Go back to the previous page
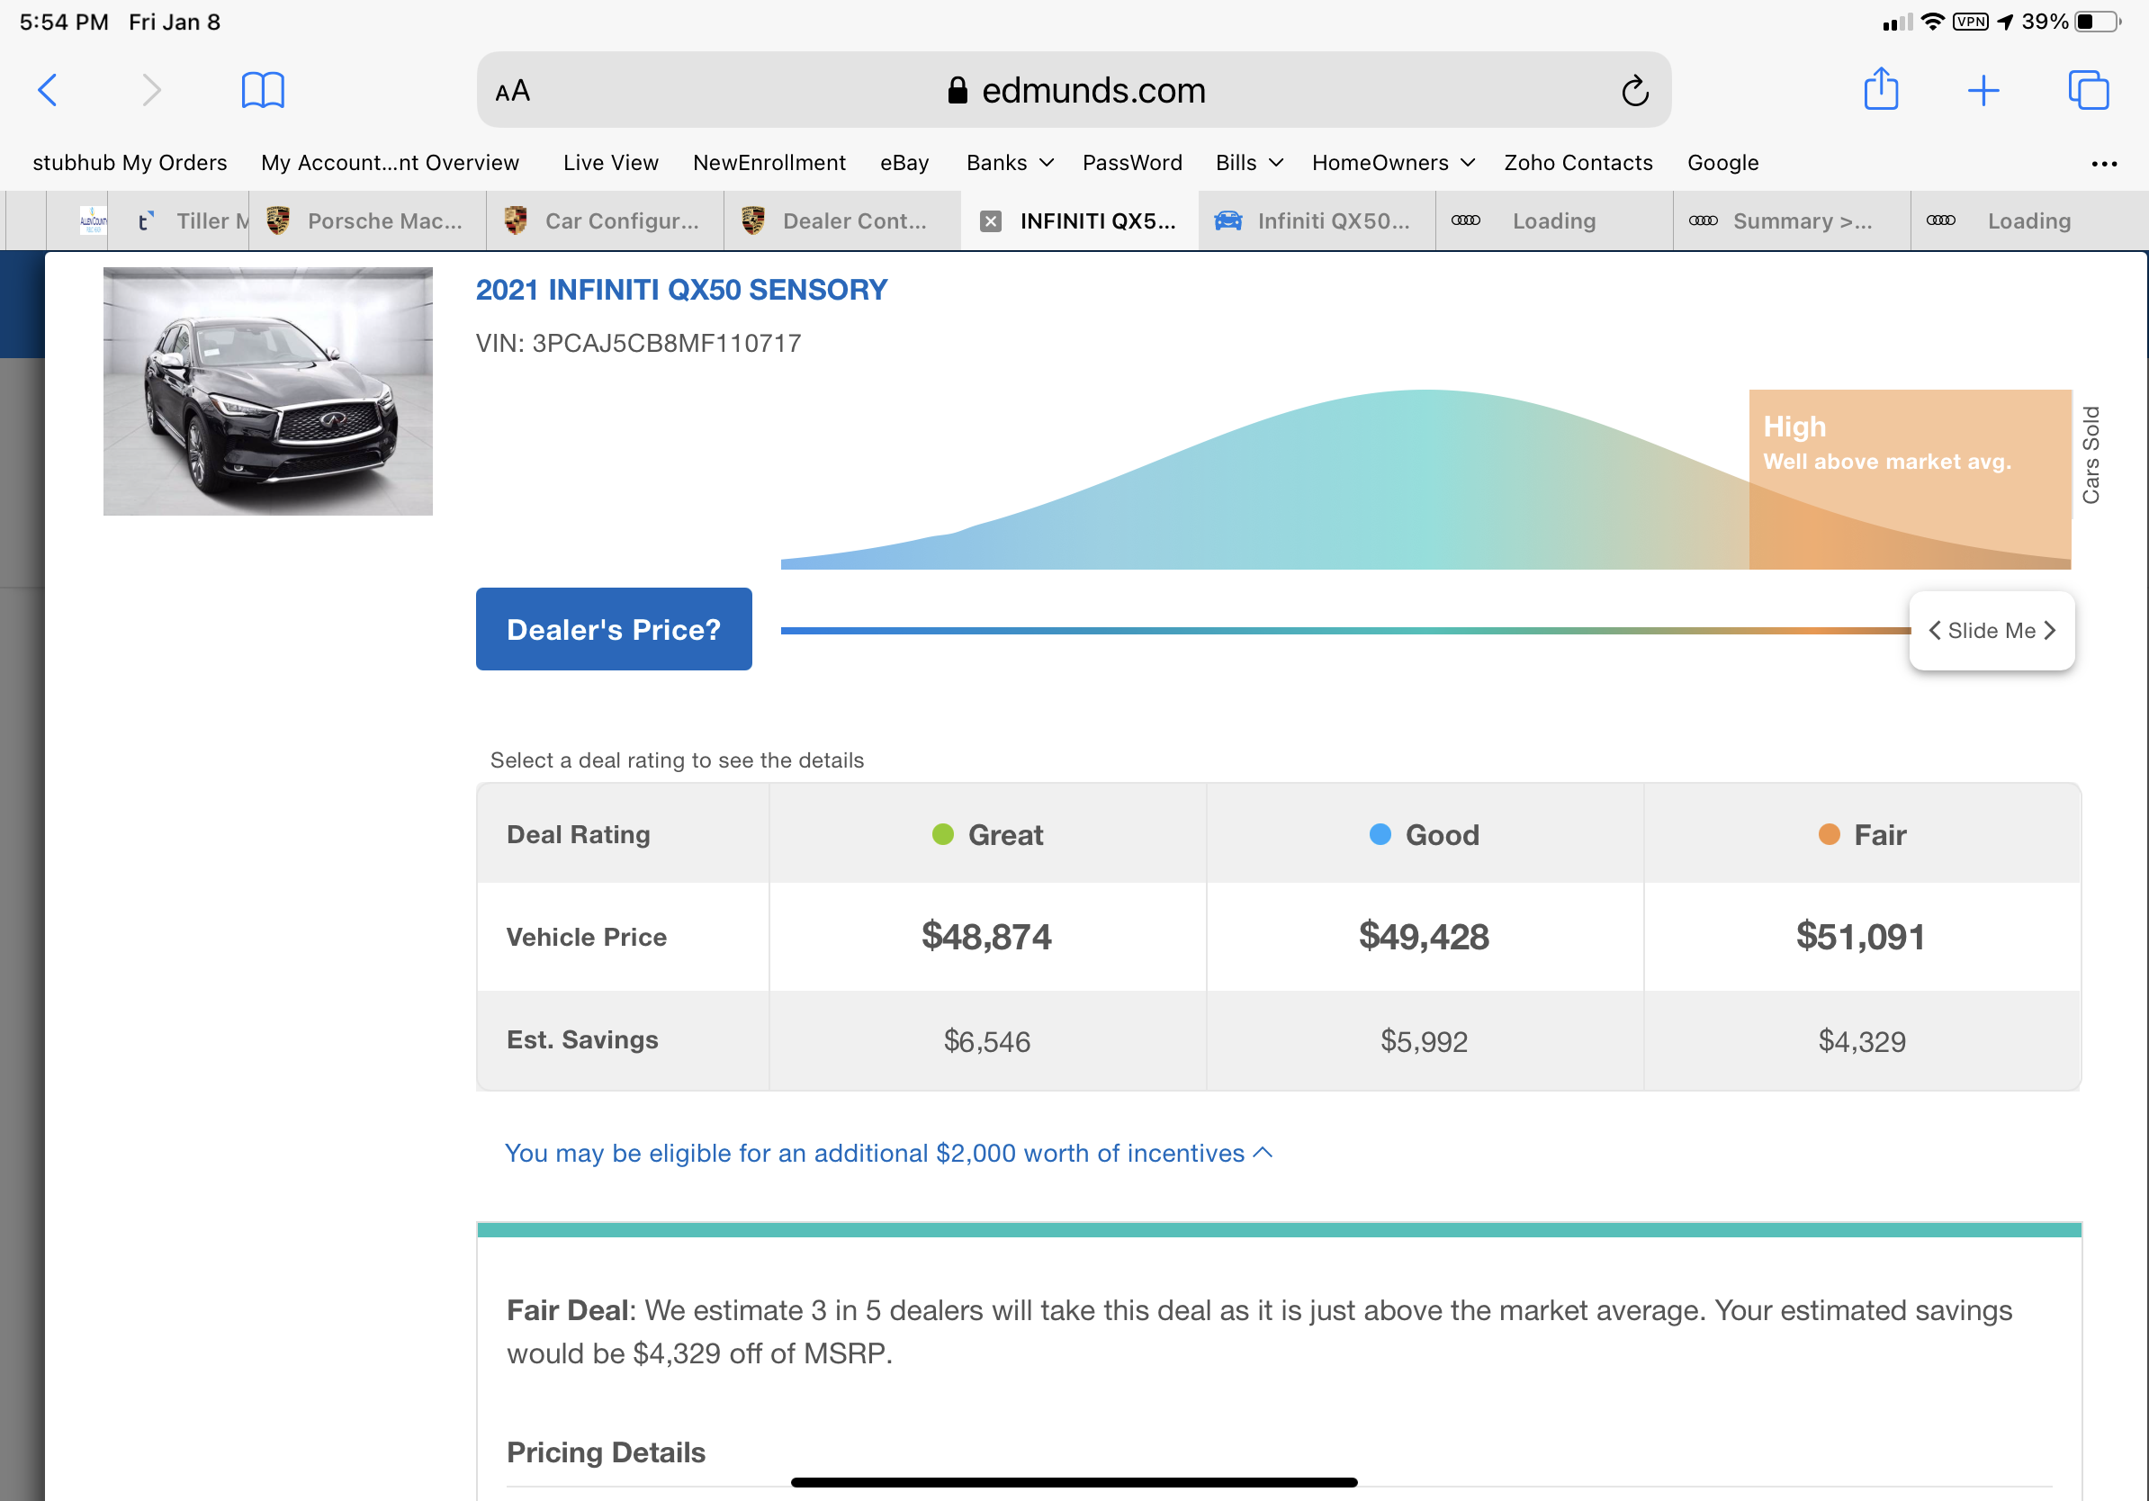The width and height of the screenshot is (2149, 1501). click(48, 91)
